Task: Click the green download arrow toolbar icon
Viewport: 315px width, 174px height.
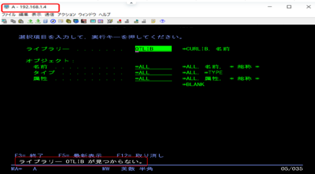Action: point(38,21)
